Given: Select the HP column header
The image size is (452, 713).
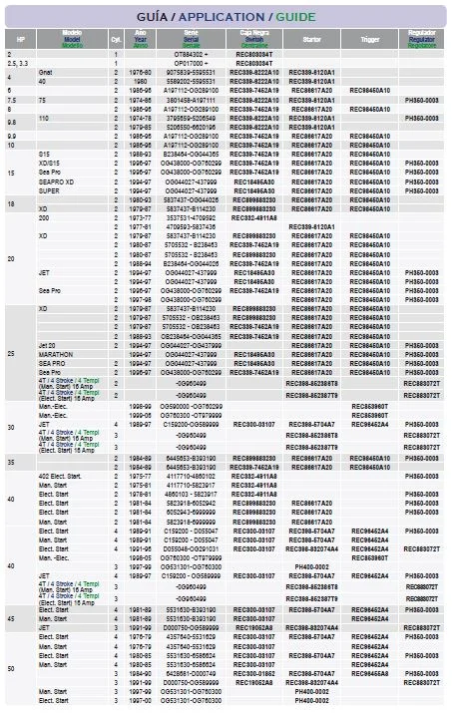Looking at the screenshot, I should click(x=21, y=39).
